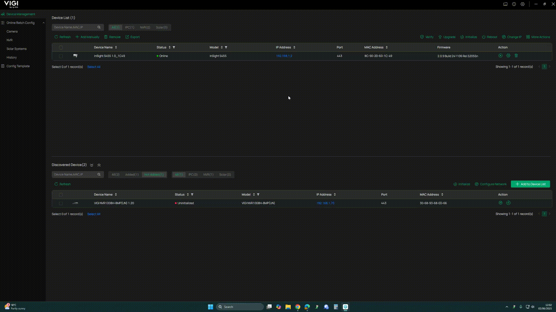The image size is (556, 312).
Task: Open application settings via the title bar gear icon
Action: [523, 4]
